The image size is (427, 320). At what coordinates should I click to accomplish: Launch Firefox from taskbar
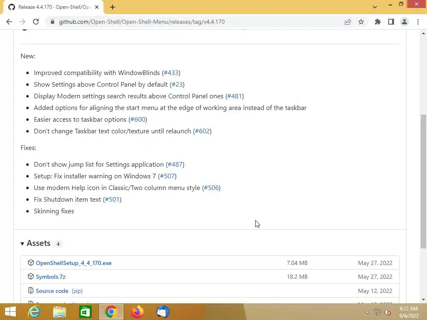(137, 312)
